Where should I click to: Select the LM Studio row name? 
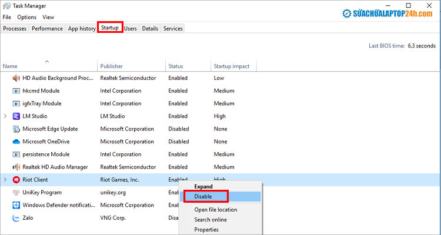coord(35,116)
